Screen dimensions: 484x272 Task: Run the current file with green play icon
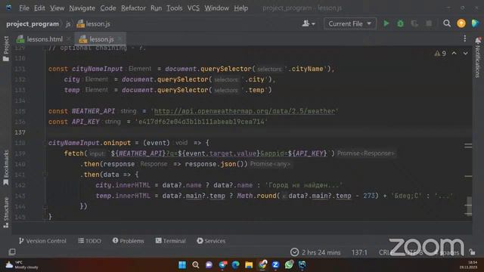tap(386, 23)
